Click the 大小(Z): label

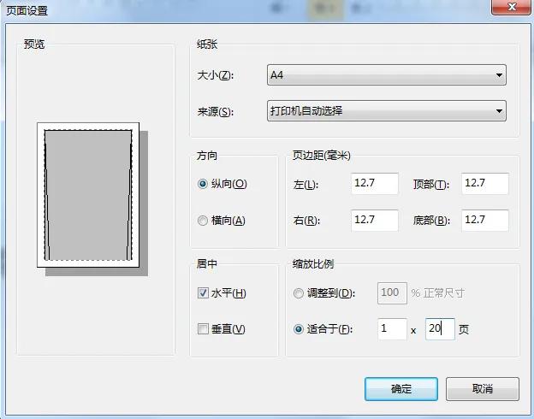click(216, 75)
